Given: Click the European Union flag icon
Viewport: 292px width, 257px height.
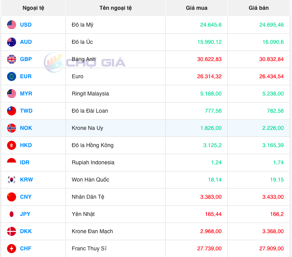Looking at the screenshot, I should (x=11, y=76).
